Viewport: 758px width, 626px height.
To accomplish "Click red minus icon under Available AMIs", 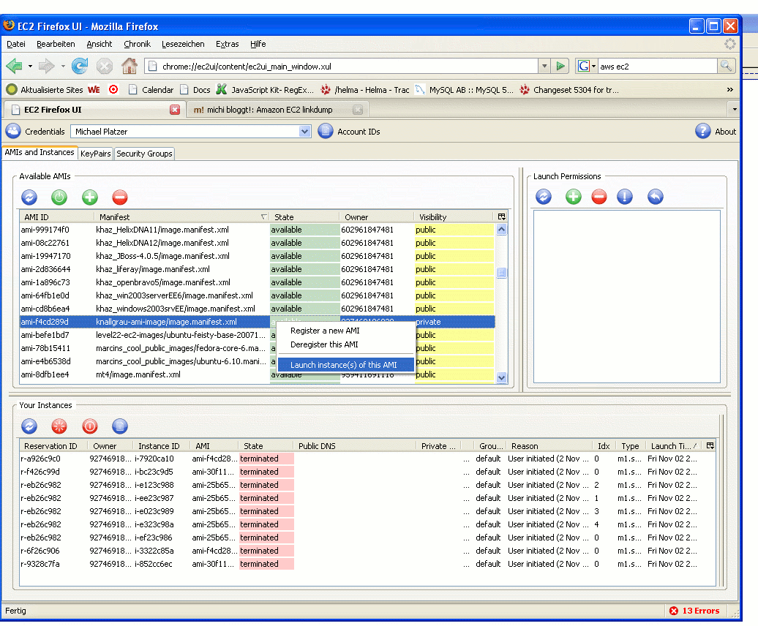I will pos(120,197).
